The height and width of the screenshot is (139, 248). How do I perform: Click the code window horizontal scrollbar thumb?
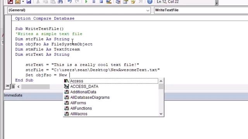pos(36,86)
